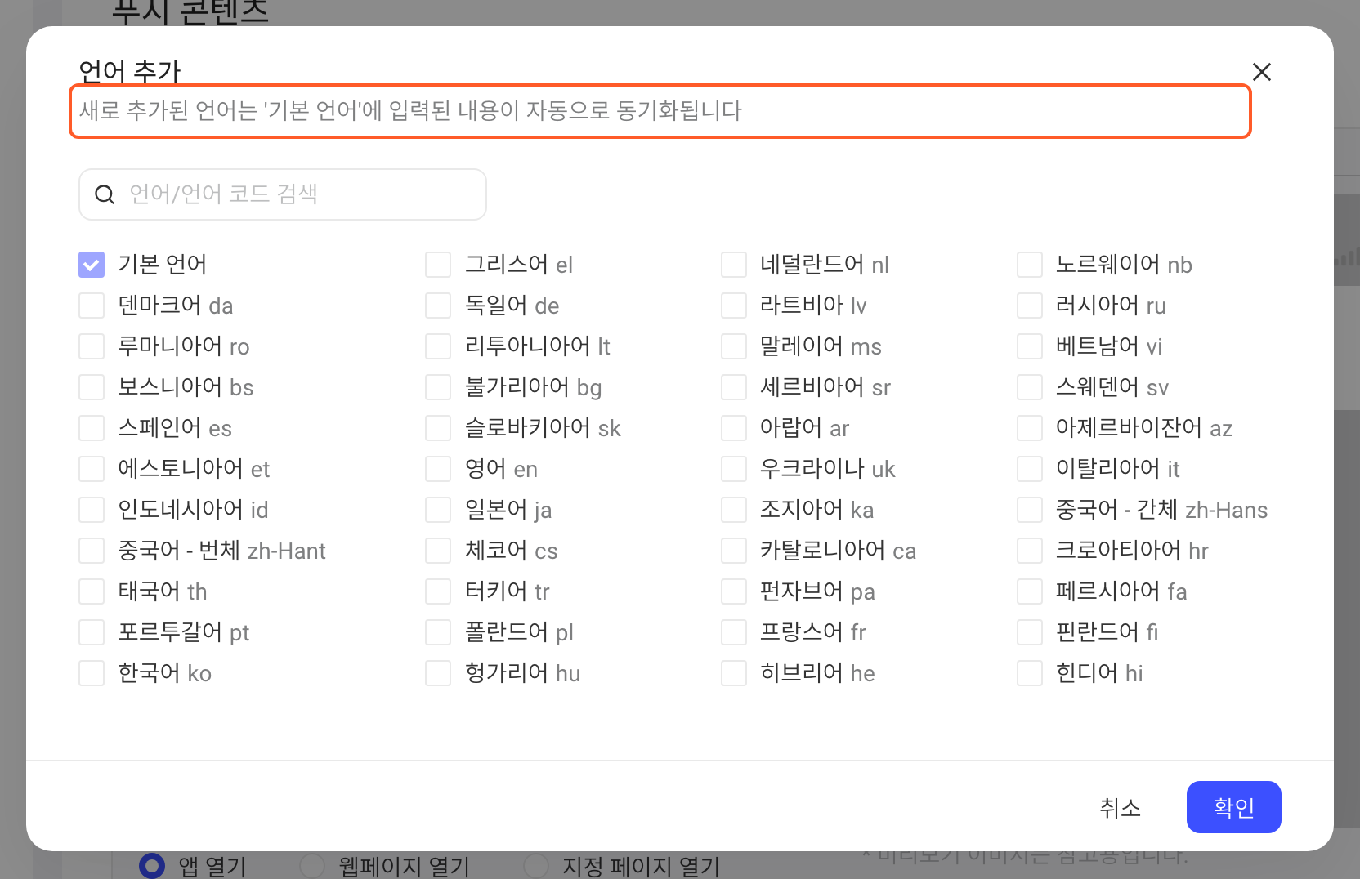The width and height of the screenshot is (1360, 879).
Task: Enable 중국어 - 간체 zh-Hans checkbox
Action: pos(1030,510)
